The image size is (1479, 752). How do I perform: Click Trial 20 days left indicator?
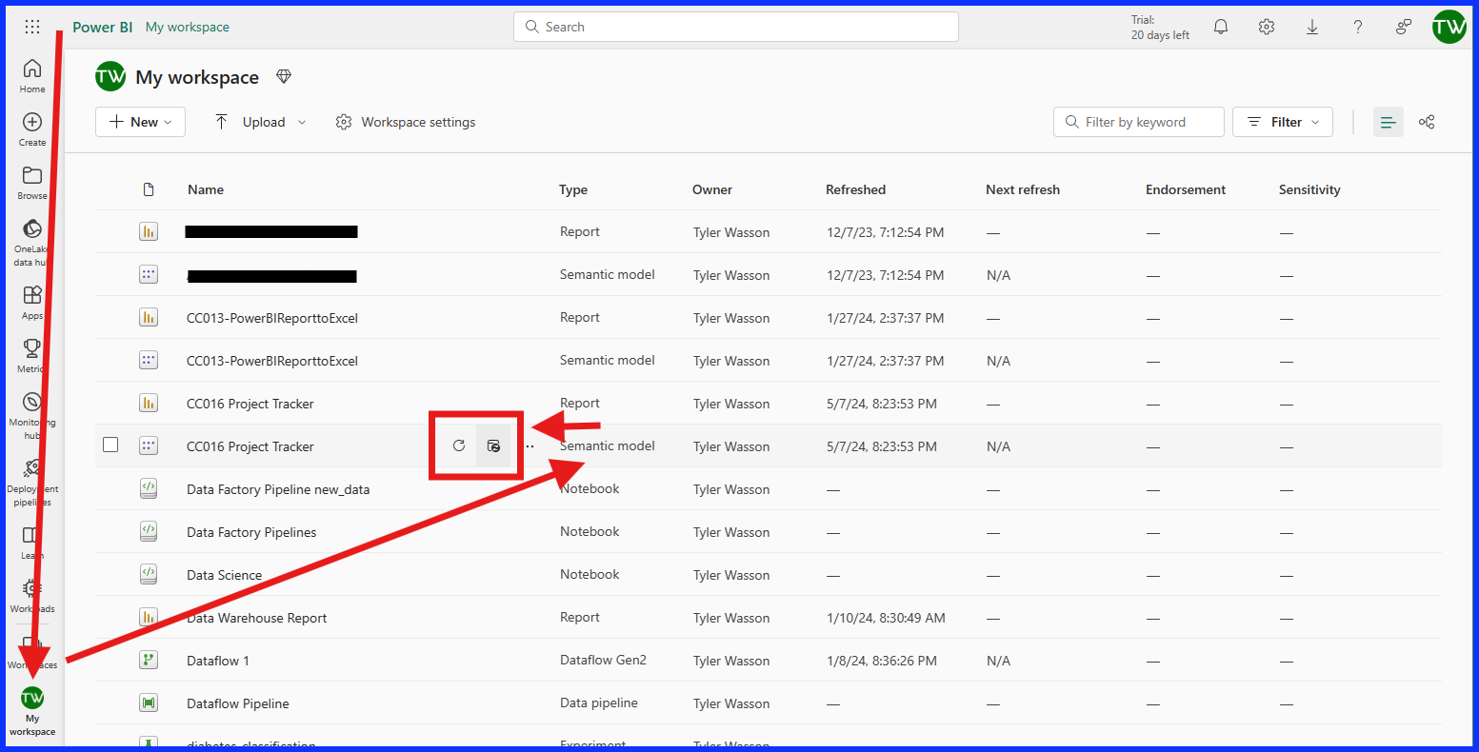(1160, 28)
